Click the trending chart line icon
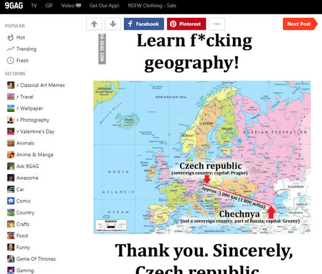This screenshot has width=322, height=274. coord(10,49)
